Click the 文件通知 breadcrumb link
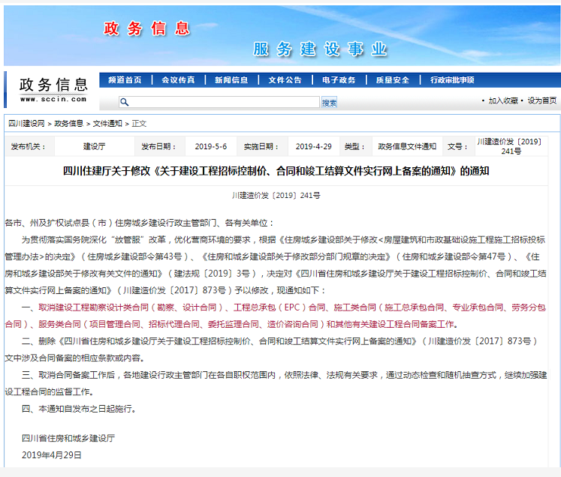The width and height of the screenshot is (561, 477). click(107, 123)
